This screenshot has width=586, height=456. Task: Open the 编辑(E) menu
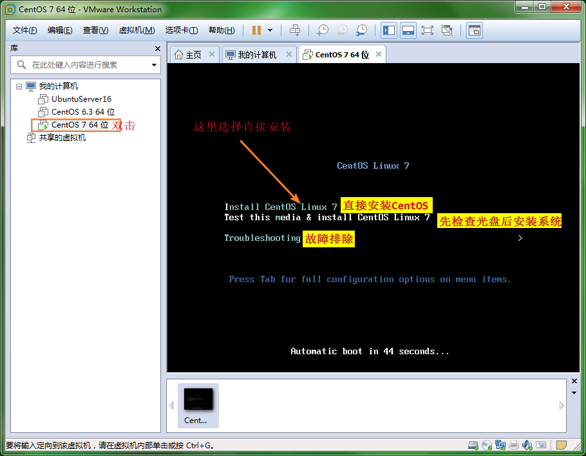(x=60, y=30)
